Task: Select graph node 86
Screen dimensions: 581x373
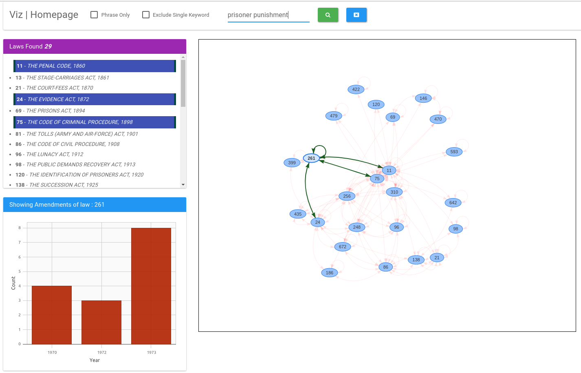Action: (x=386, y=267)
